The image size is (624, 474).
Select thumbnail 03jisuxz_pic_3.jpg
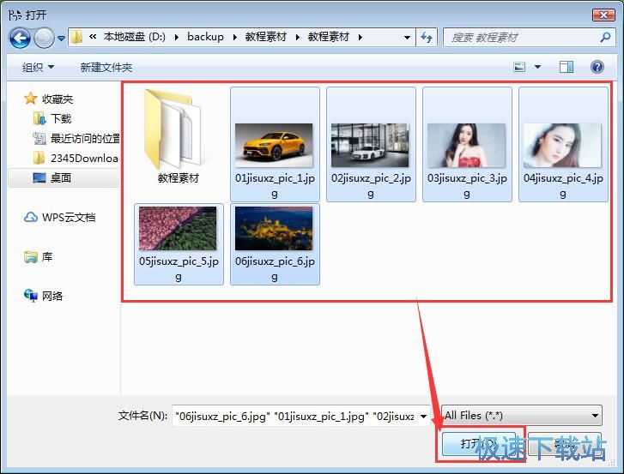(x=467, y=145)
